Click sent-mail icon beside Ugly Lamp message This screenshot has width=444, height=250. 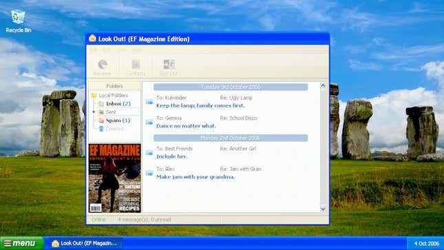click(x=149, y=102)
